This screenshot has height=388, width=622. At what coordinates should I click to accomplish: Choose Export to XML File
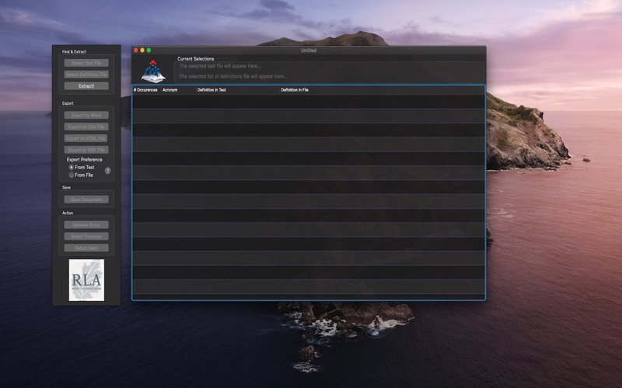pos(86,150)
